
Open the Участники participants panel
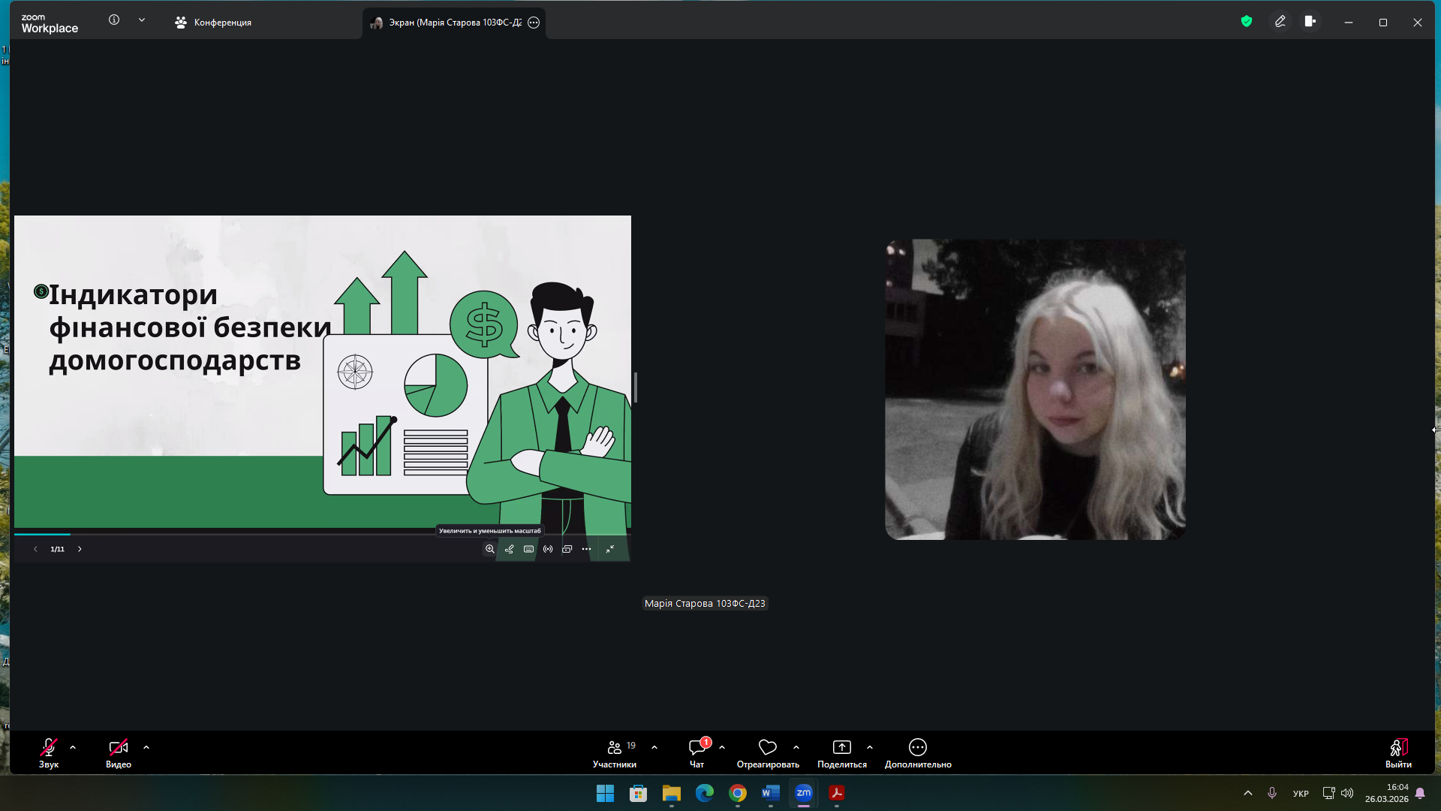pos(615,753)
